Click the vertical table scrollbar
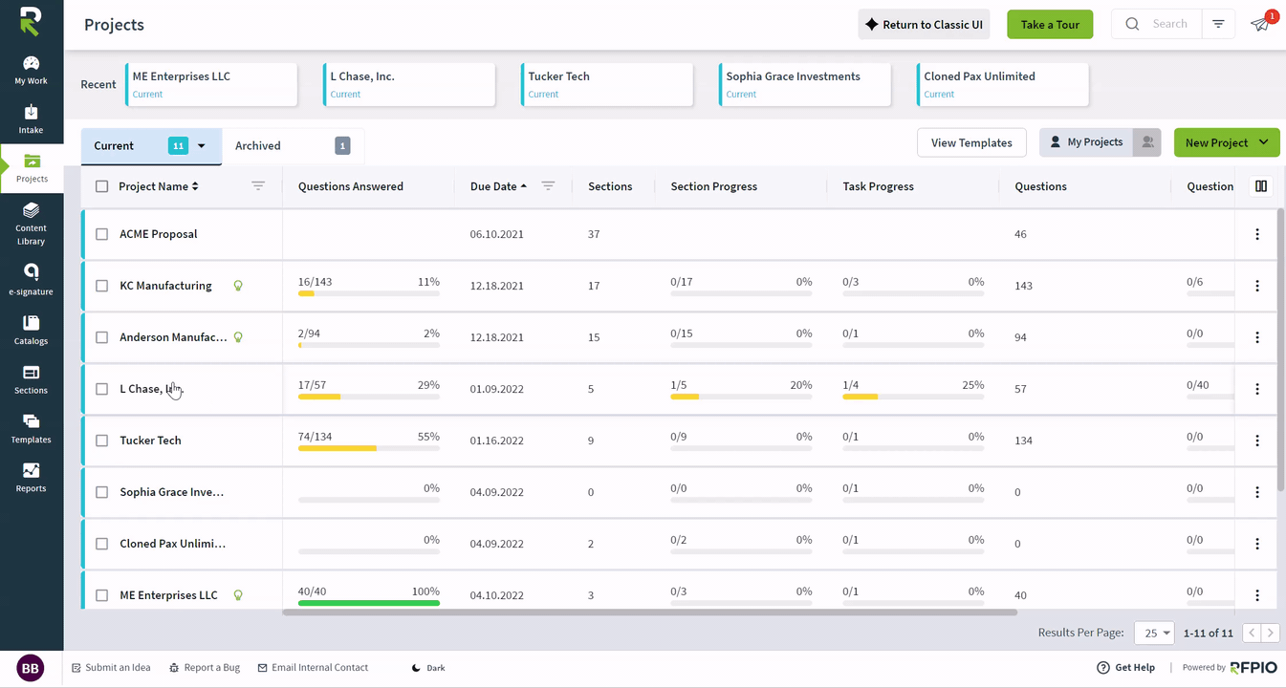 click(x=1281, y=349)
